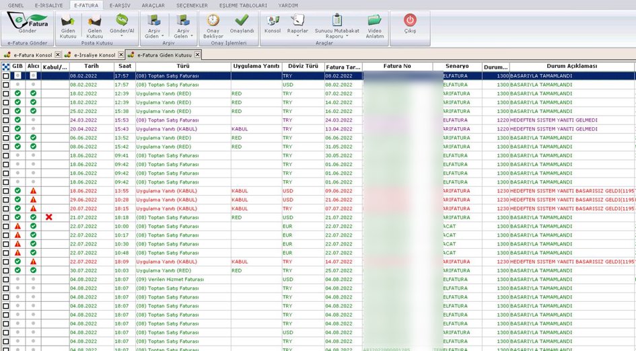Click GIB warning icon in 22.07.2022 10:48 row
Image resolution: width=636 pixels, height=351 pixels.
[x=17, y=253]
